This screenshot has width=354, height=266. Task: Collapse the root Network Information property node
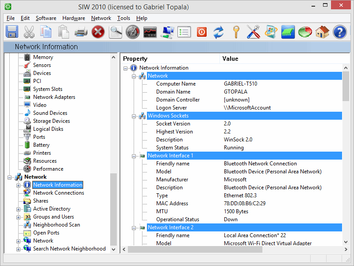point(125,68)
